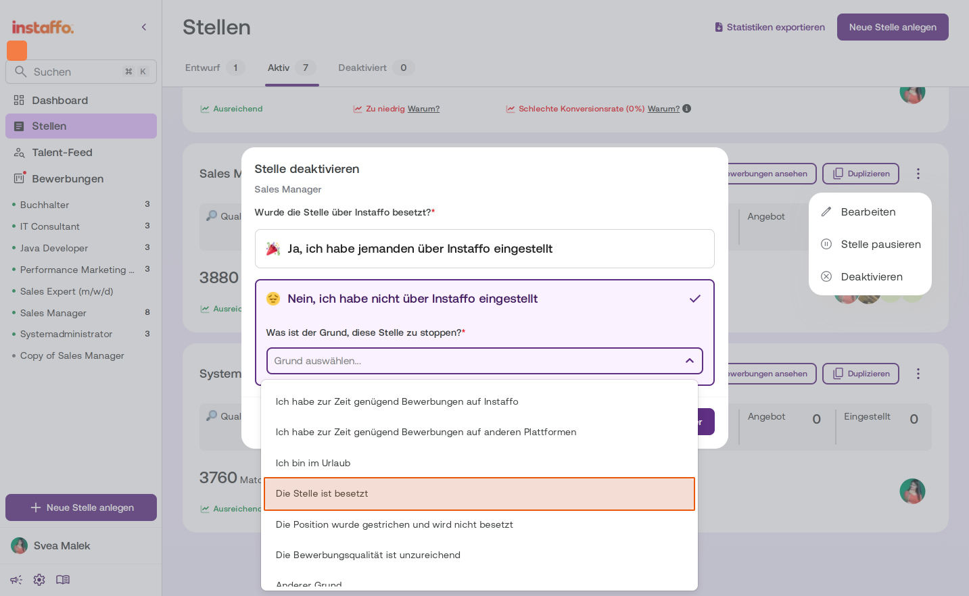The height and width of the screenshot is (596, 969).
Task: Choose reason 'Die Stelle ist besetzt'
Action: (479, 494)
